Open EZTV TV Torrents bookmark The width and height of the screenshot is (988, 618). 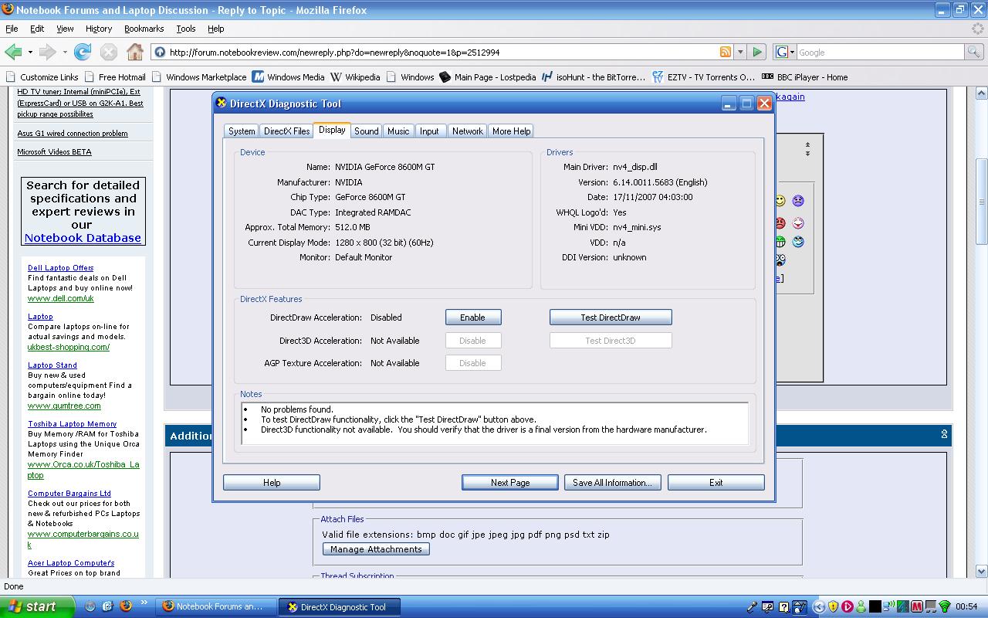coord(704,77)
